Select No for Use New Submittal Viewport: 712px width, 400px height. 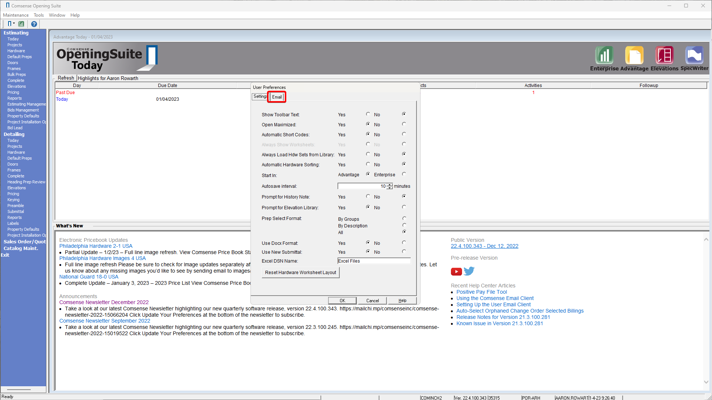click(404, 251)
